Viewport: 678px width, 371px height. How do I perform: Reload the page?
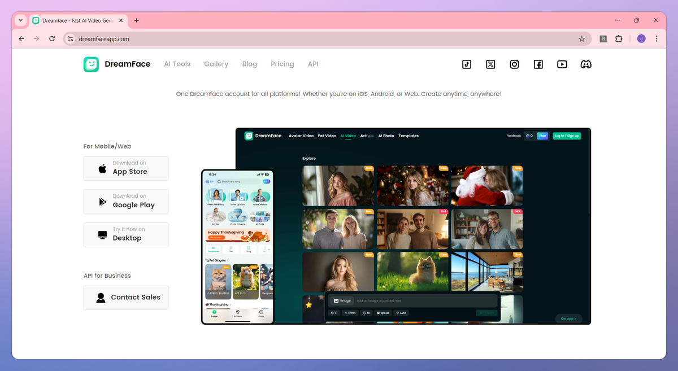coord(52,39)
